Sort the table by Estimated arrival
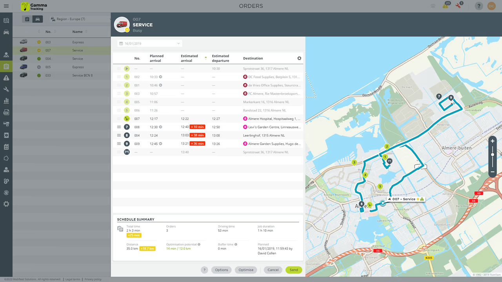The width and height of the screenshot is (502, 282). 187,58
